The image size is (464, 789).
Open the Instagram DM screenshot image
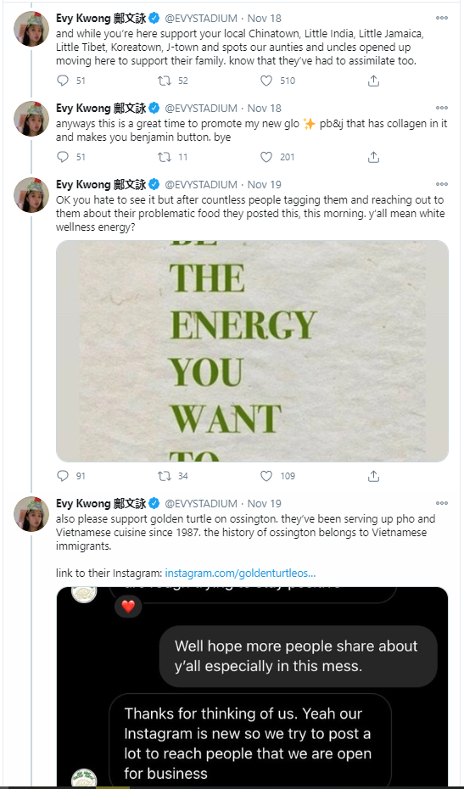pos(252,687)
